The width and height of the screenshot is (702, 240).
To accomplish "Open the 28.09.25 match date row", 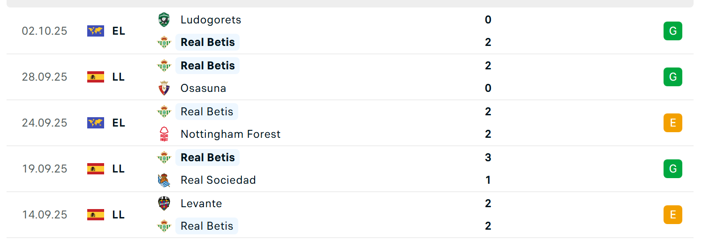I will (45, 77).
